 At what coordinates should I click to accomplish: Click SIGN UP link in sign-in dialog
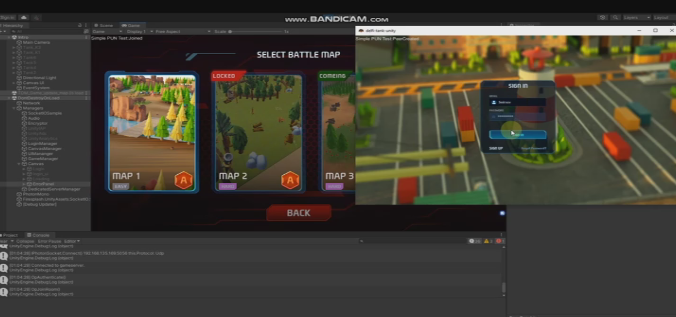(496, 148)
